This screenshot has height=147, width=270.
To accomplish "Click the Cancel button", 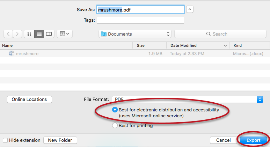I will point(223,140).
